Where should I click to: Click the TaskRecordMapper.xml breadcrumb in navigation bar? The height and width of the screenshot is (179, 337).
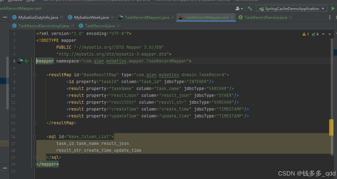coord(21,8)
